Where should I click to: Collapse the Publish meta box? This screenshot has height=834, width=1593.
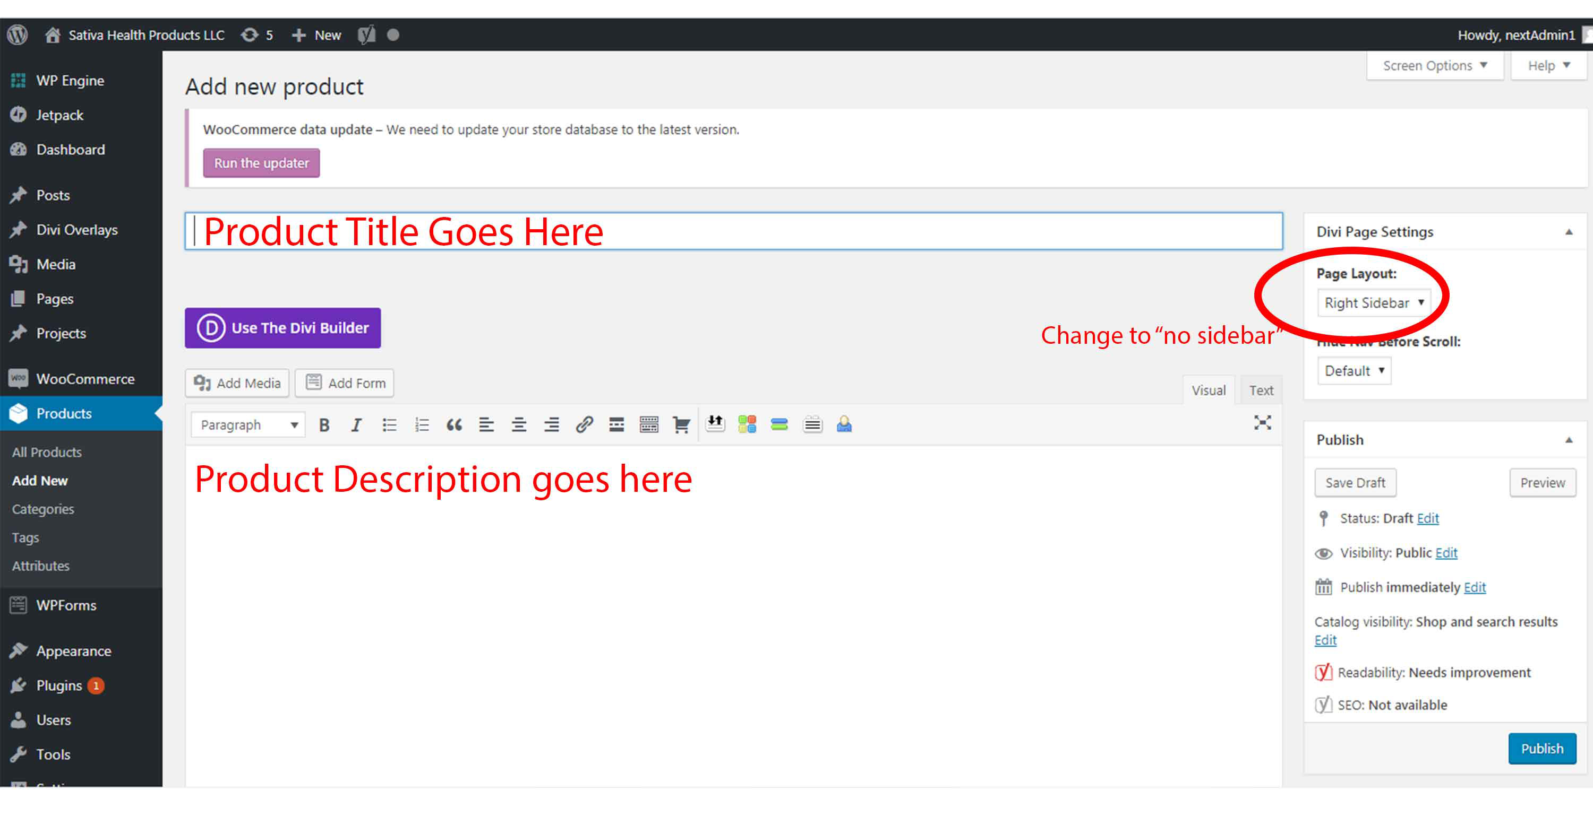tap(1568, 440)
